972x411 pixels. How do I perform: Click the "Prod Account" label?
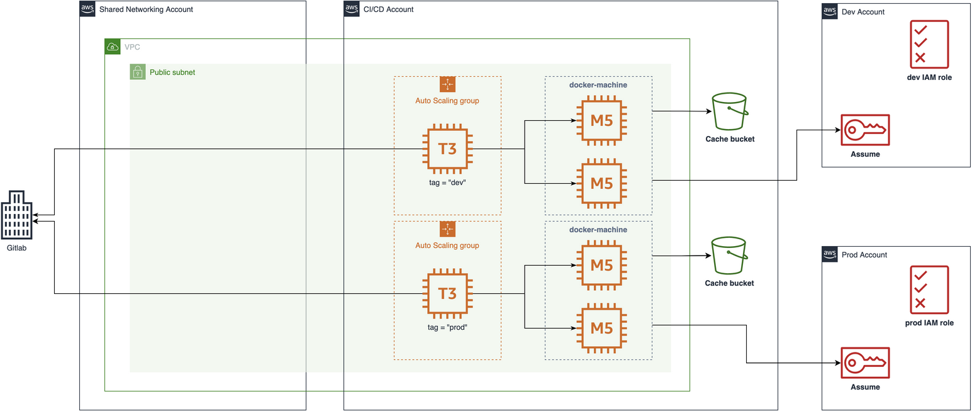tap(864, 255)
